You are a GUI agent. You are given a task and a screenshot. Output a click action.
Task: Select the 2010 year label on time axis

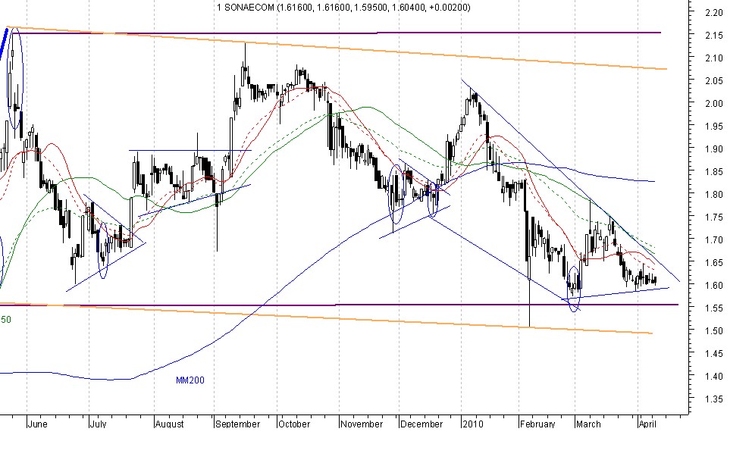point(473,424)
